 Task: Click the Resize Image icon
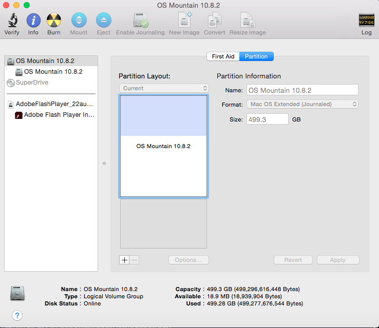pos(248,20)
